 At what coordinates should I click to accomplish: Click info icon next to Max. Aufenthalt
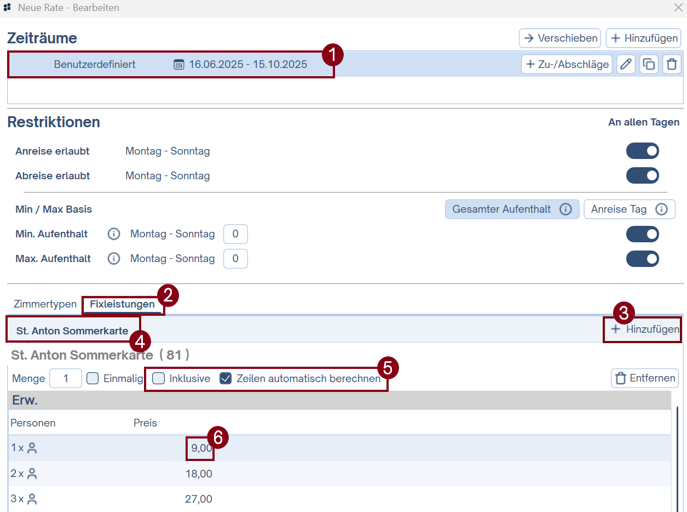(113, 259)
